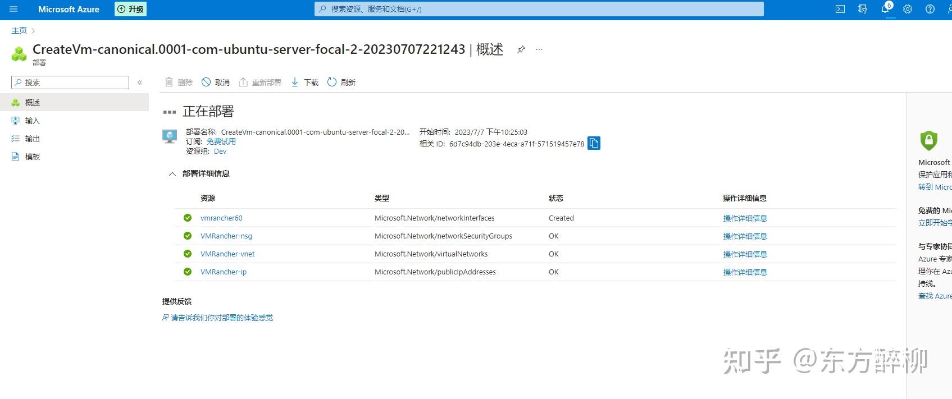Screen dimensions: 952x399
Task: Focus the top search resources field
Action: [539, 9]
